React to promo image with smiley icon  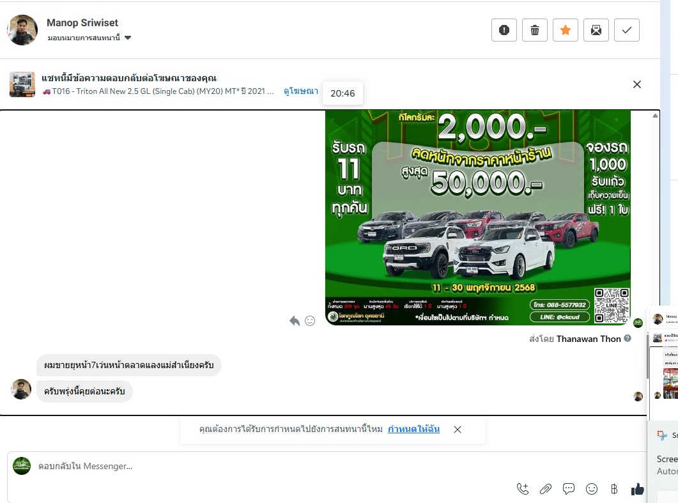[x=310, y=320]
